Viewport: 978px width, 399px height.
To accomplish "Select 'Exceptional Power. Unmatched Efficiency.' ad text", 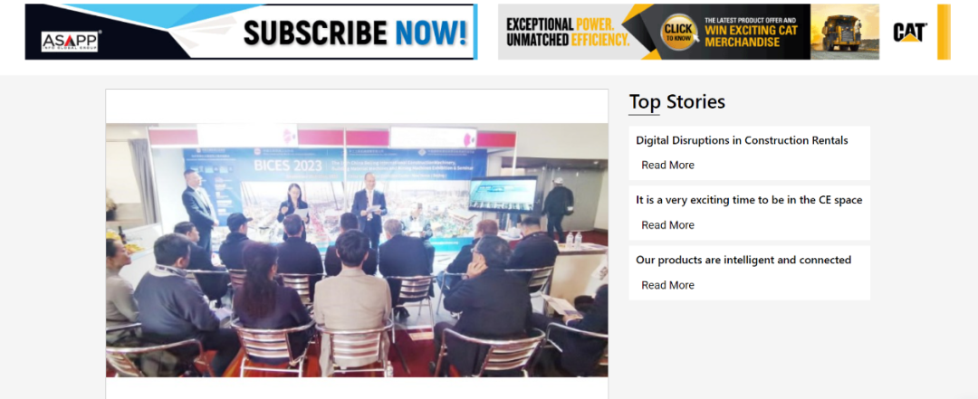I will pyautogui.click(x=568, y=33).
